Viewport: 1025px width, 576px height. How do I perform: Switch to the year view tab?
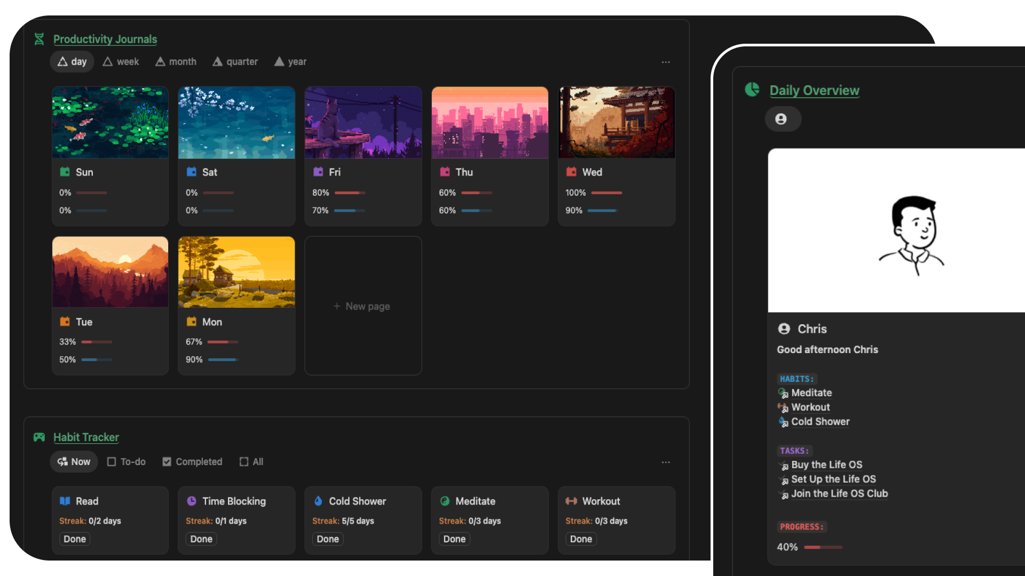pos(290,61)
